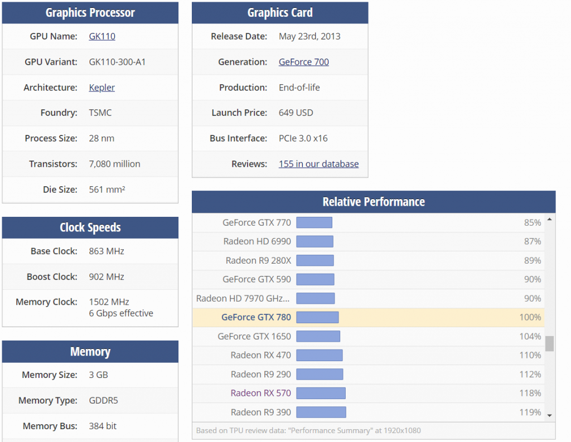
Task: Click the highlighted GeForce GTX 780 row
Action: 256,317
